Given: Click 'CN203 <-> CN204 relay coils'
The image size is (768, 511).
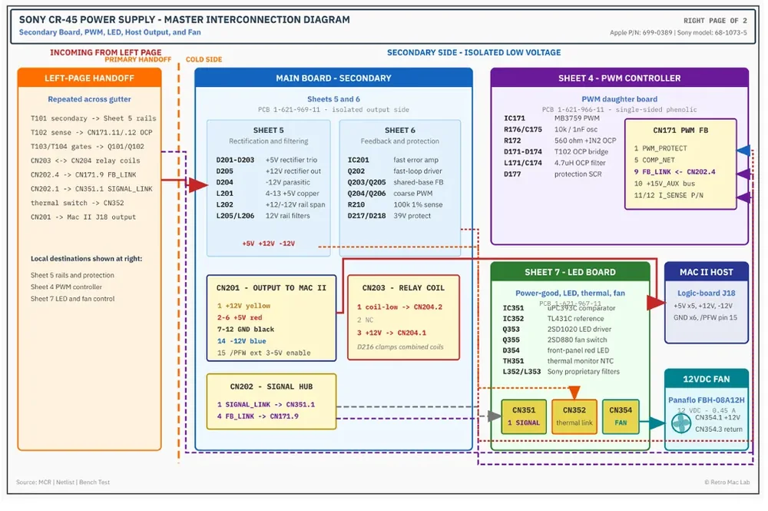Looking at the screenshot, I should point(85,161).
